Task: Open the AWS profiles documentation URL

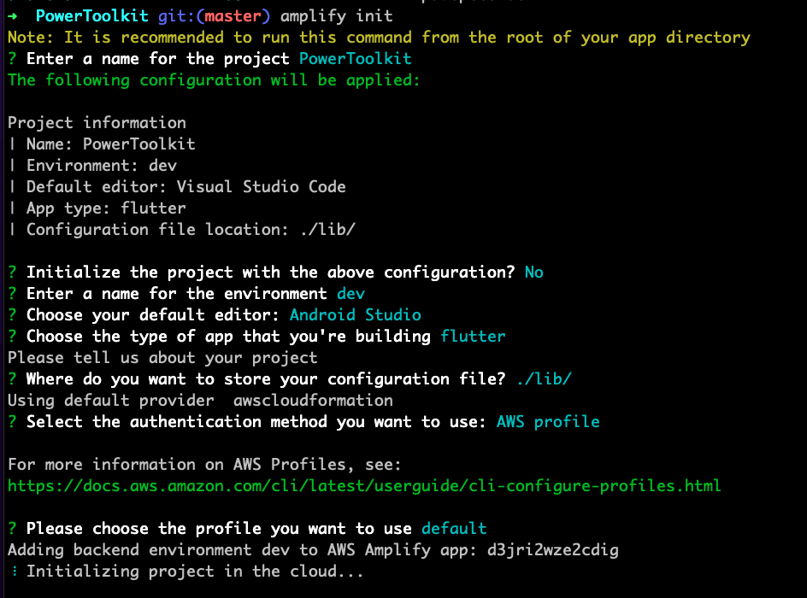Action: [x=364, y=486]
